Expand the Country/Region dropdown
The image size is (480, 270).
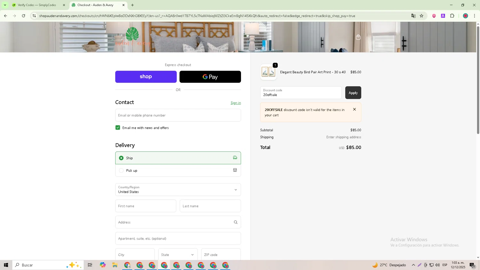[x=178, y=190]
